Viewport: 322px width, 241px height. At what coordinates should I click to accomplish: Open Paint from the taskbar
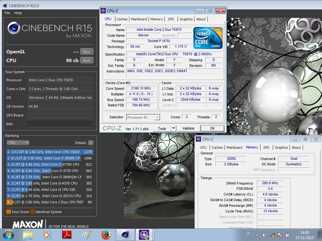[x=86, y=235]
